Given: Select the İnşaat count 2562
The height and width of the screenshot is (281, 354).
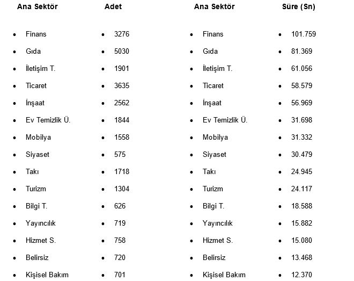Looking at the screenshot, I should pos(122,103).
